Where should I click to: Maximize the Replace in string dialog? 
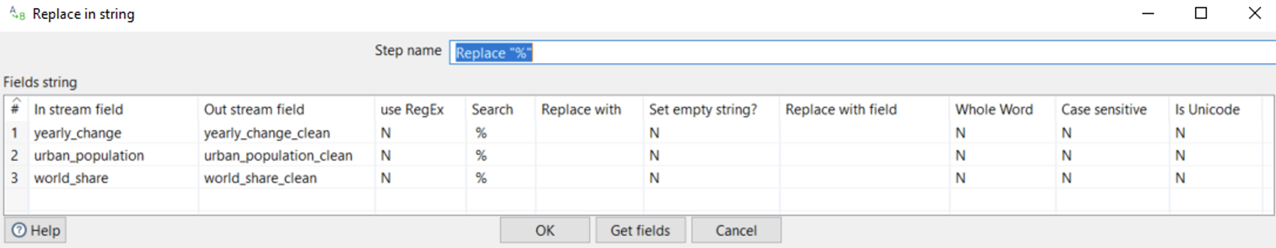coord(1200,13)
